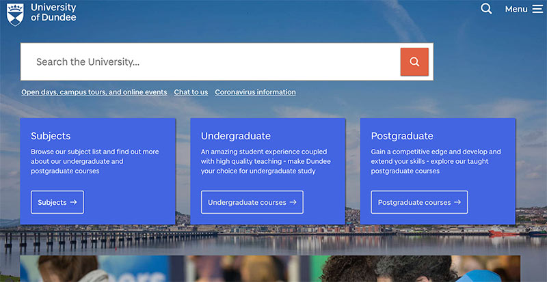Click the Undergraduate courses button
The height and width of the screenshot is (282, 547).
[252, 202]
